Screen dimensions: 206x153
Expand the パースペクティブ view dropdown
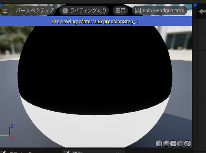point(34,11)
